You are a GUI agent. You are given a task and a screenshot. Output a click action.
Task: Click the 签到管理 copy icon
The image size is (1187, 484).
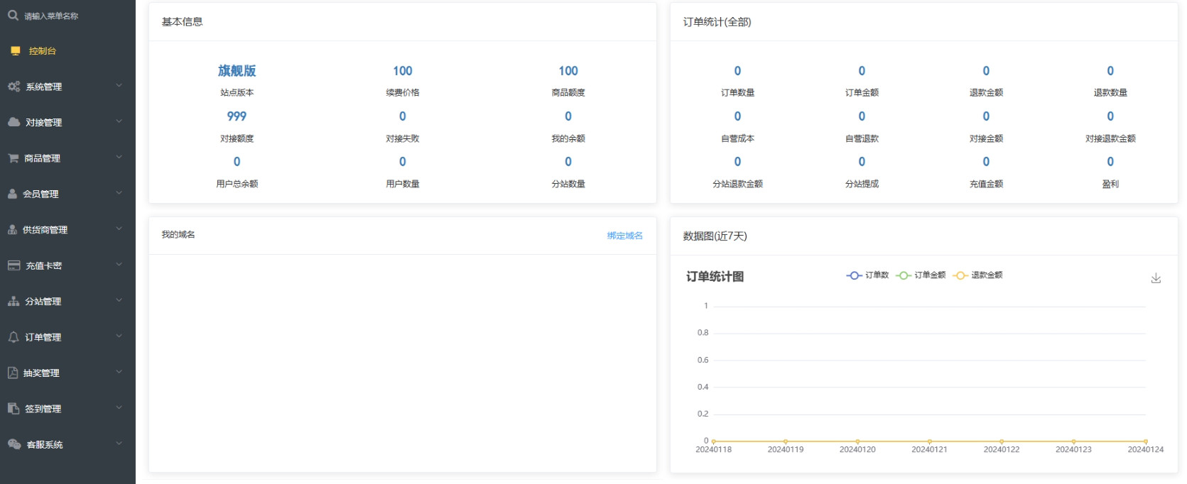[x=13, y=409]
